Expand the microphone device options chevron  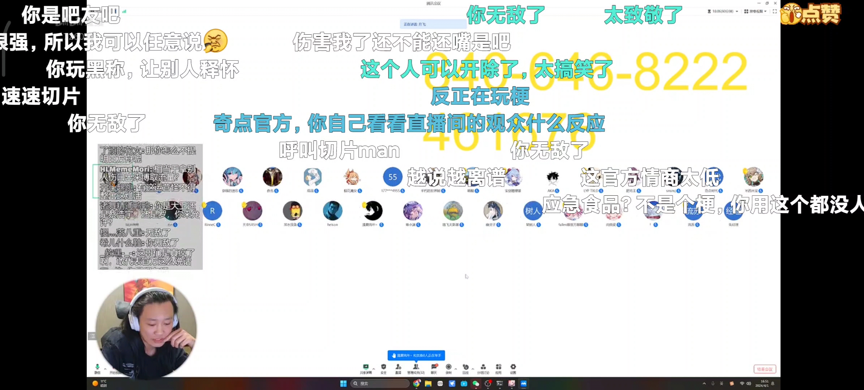click(x=105, y=369)
